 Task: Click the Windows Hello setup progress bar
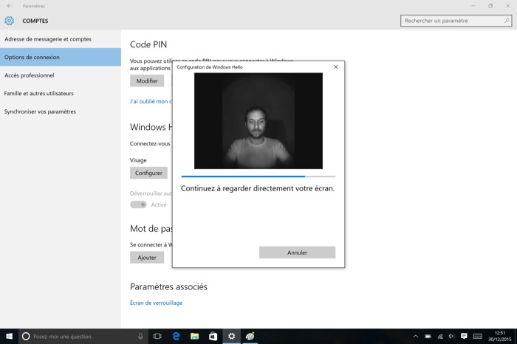tap(258, 176)
